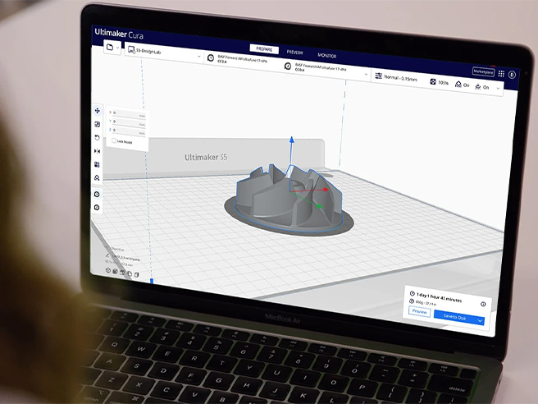The image size is (538, 404).
Task: Select the Scale tool
Action: [98, 124]
